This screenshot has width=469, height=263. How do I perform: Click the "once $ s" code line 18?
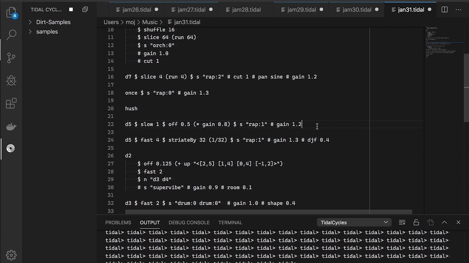167,93
